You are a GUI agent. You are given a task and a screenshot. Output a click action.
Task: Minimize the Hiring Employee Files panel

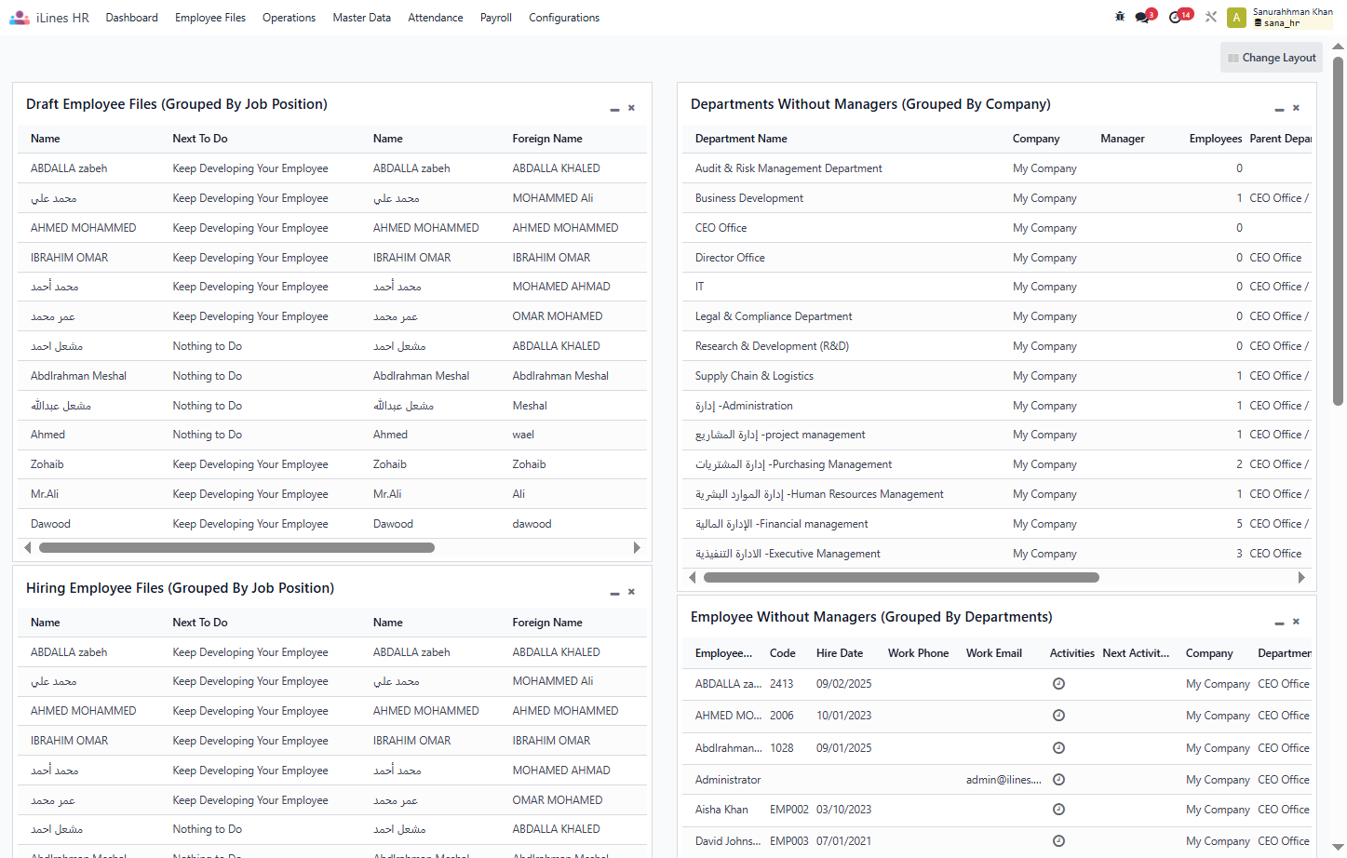(x=614, y=593)
